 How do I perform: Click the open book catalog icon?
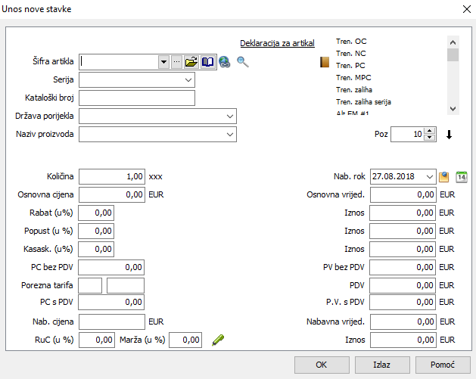(208, 62)
